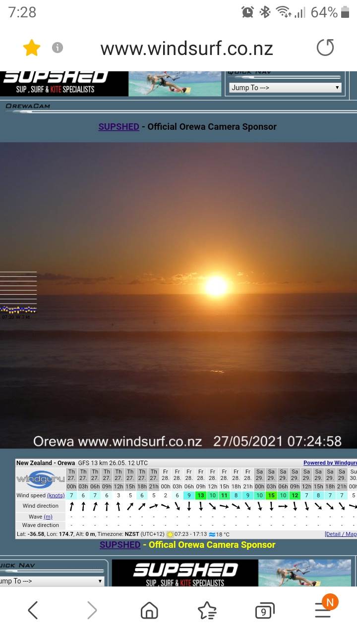The height and width of the screenshot is (634, 357).
Task: Open the 'Detail / Map' forecast link
Action: (x=340, y=534)
